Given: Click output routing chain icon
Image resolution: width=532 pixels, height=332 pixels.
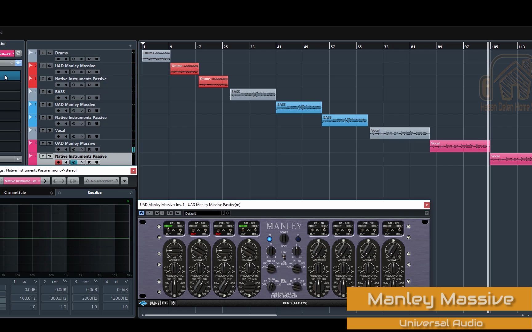Looking at the screenshot, I should [73, 181].
